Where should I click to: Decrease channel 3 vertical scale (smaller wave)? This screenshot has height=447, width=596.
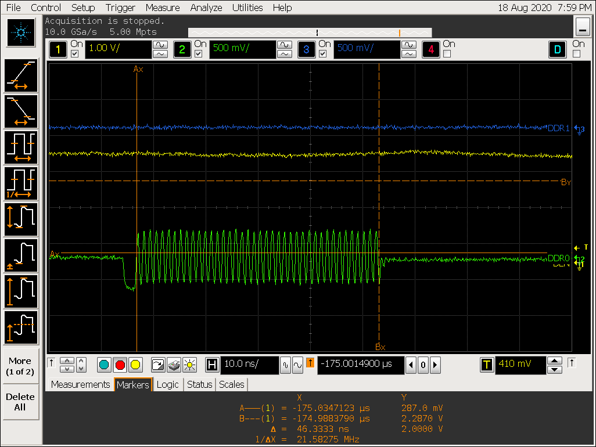coord(408,54)
